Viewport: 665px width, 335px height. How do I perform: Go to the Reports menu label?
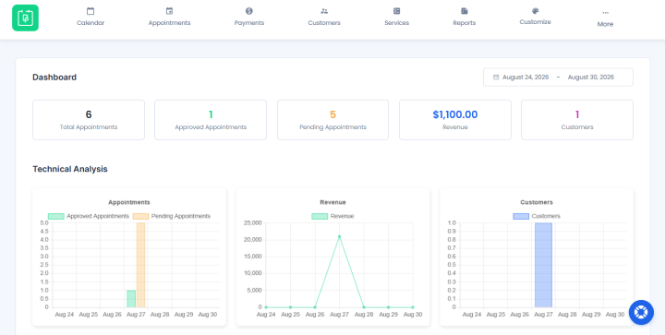[x=464, y=23]
